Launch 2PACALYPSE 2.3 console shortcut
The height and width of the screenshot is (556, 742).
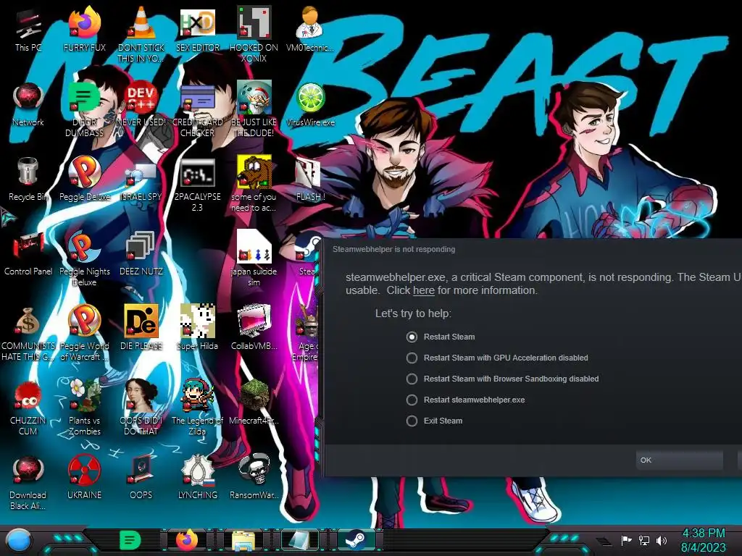[197, 185]
